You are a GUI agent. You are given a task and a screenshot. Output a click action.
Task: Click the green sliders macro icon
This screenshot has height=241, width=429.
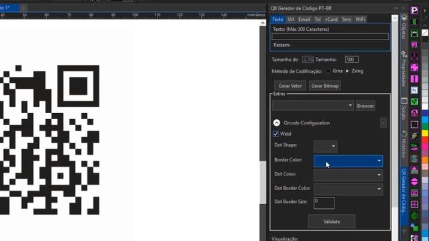pos(414,147)
